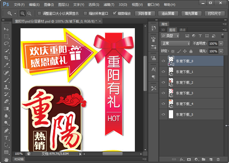Select the Horizontal Type tool

click(6, 138)
